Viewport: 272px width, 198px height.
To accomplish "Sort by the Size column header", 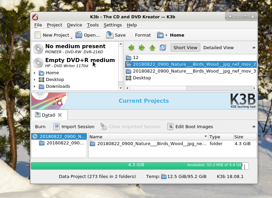I will pos(245,137).
